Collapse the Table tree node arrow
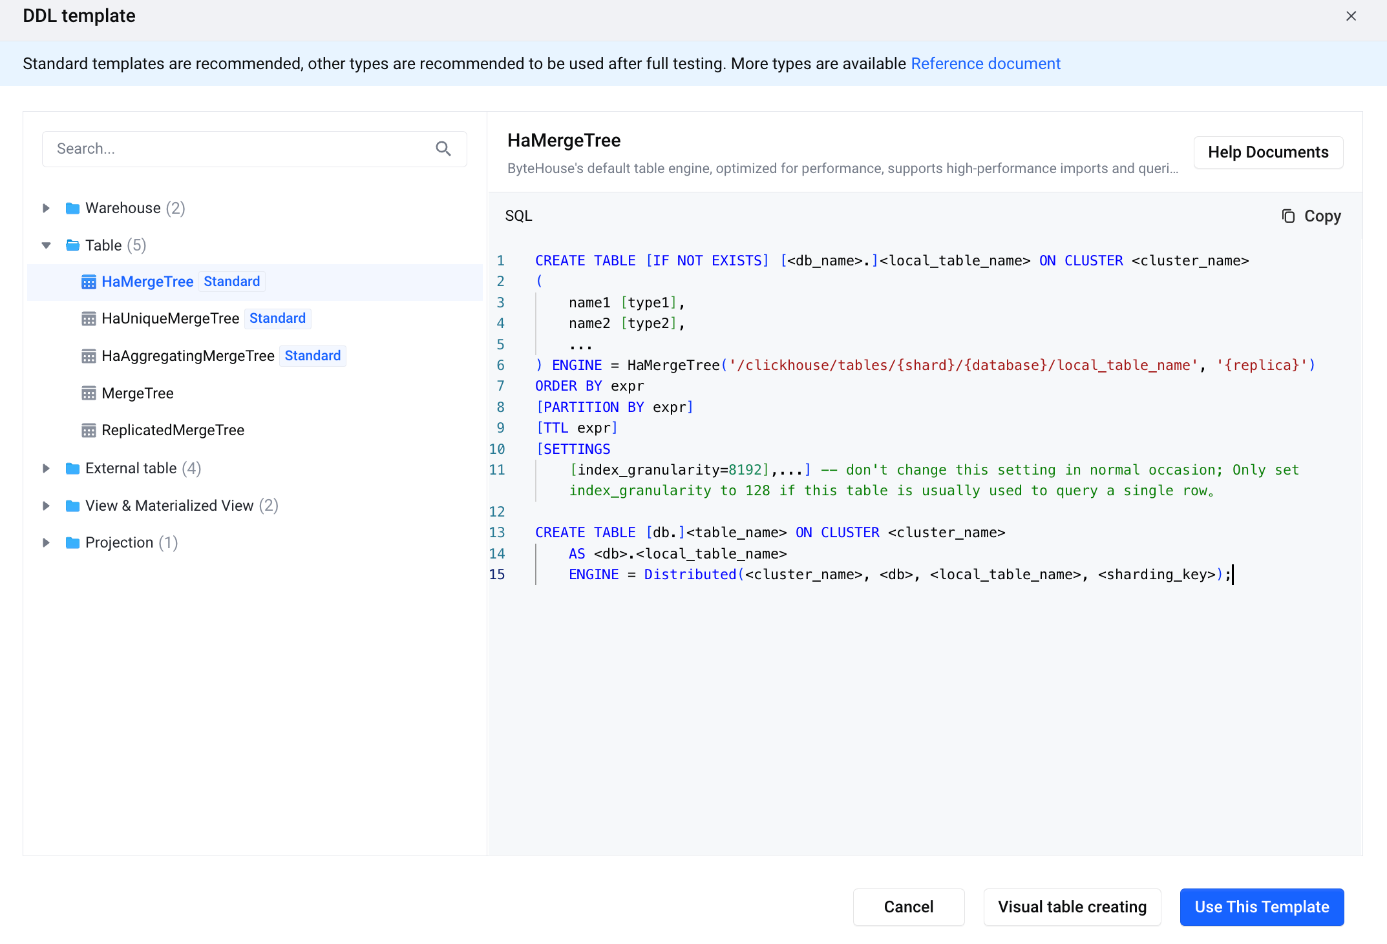 46,245
